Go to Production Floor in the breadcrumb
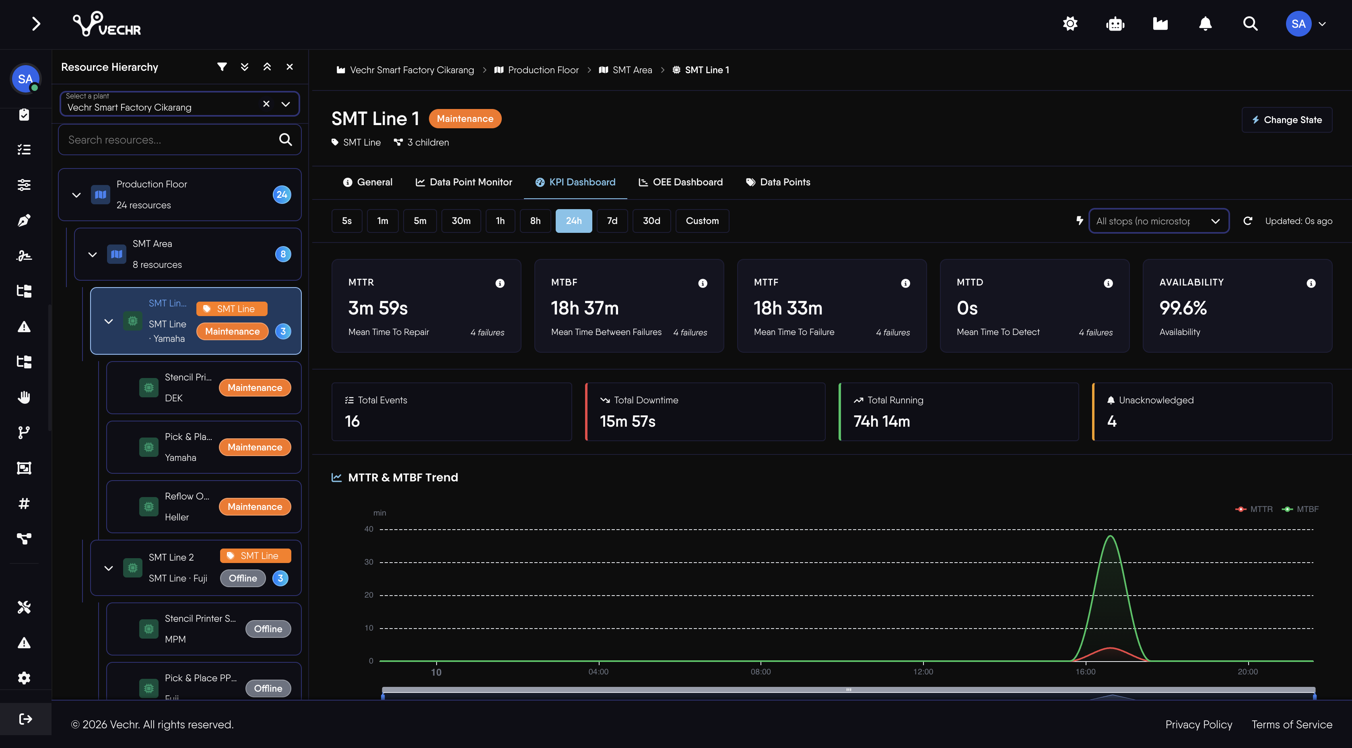 tap(536, 70)
